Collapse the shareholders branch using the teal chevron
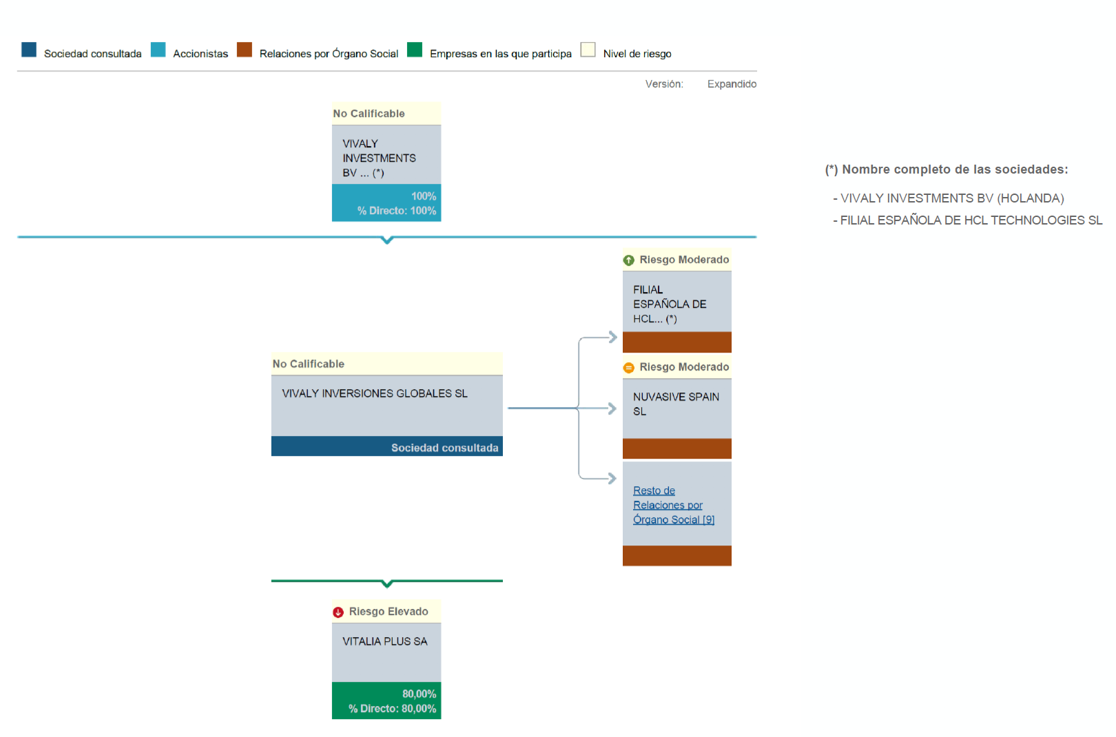The height and width of the screenshot is (737, 1116). [387, 240]
